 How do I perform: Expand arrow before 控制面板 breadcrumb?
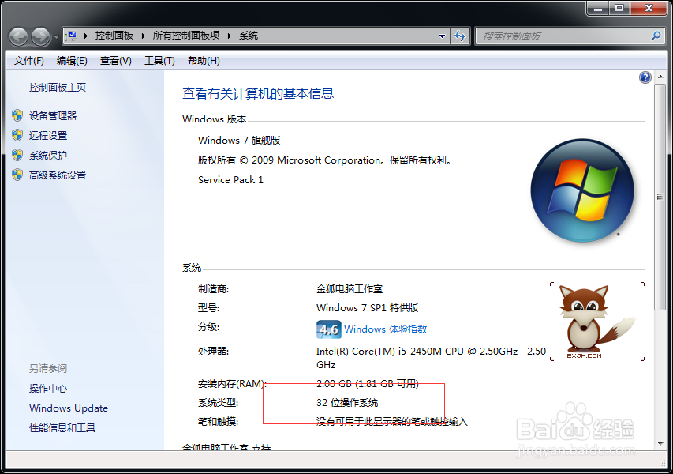(86, 36)
